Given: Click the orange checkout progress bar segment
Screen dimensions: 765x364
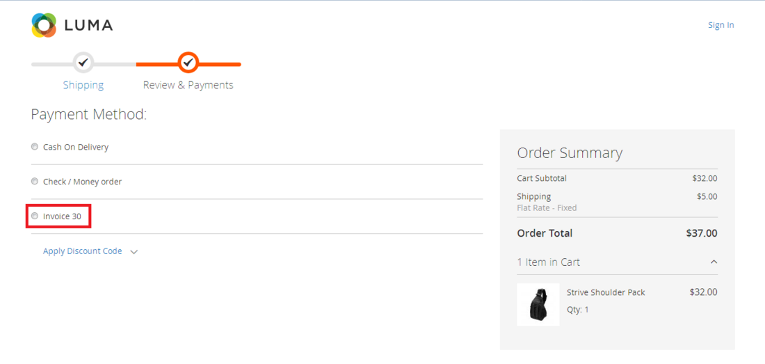Looking at the screenshot, I should click(x=156, y=64).
